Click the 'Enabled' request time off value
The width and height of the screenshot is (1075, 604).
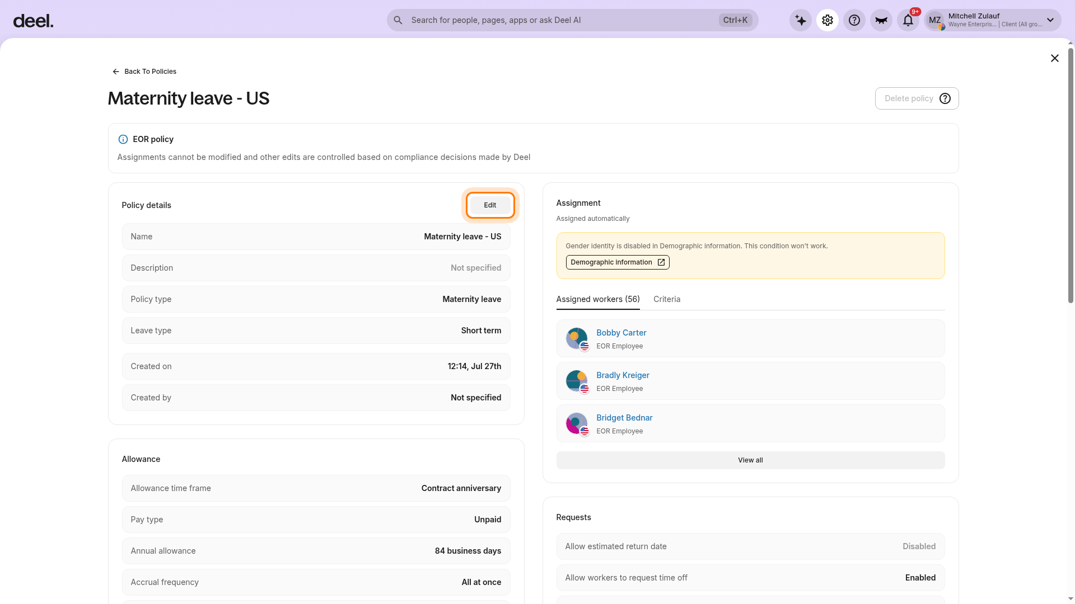[x=920, y=578]
